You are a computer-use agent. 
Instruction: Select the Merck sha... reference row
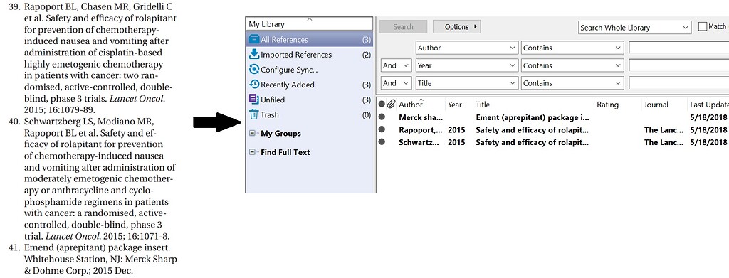[x=552, y=117]
